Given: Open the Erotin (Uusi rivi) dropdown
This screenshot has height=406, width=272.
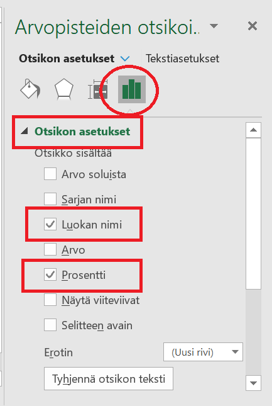Looking at the screenshot, I should pos(203,352).
